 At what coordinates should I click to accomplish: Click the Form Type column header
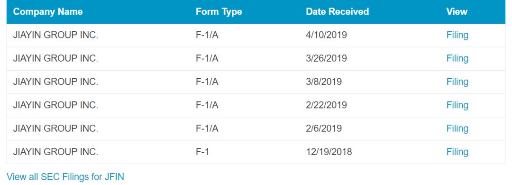(x=219, y=12)
